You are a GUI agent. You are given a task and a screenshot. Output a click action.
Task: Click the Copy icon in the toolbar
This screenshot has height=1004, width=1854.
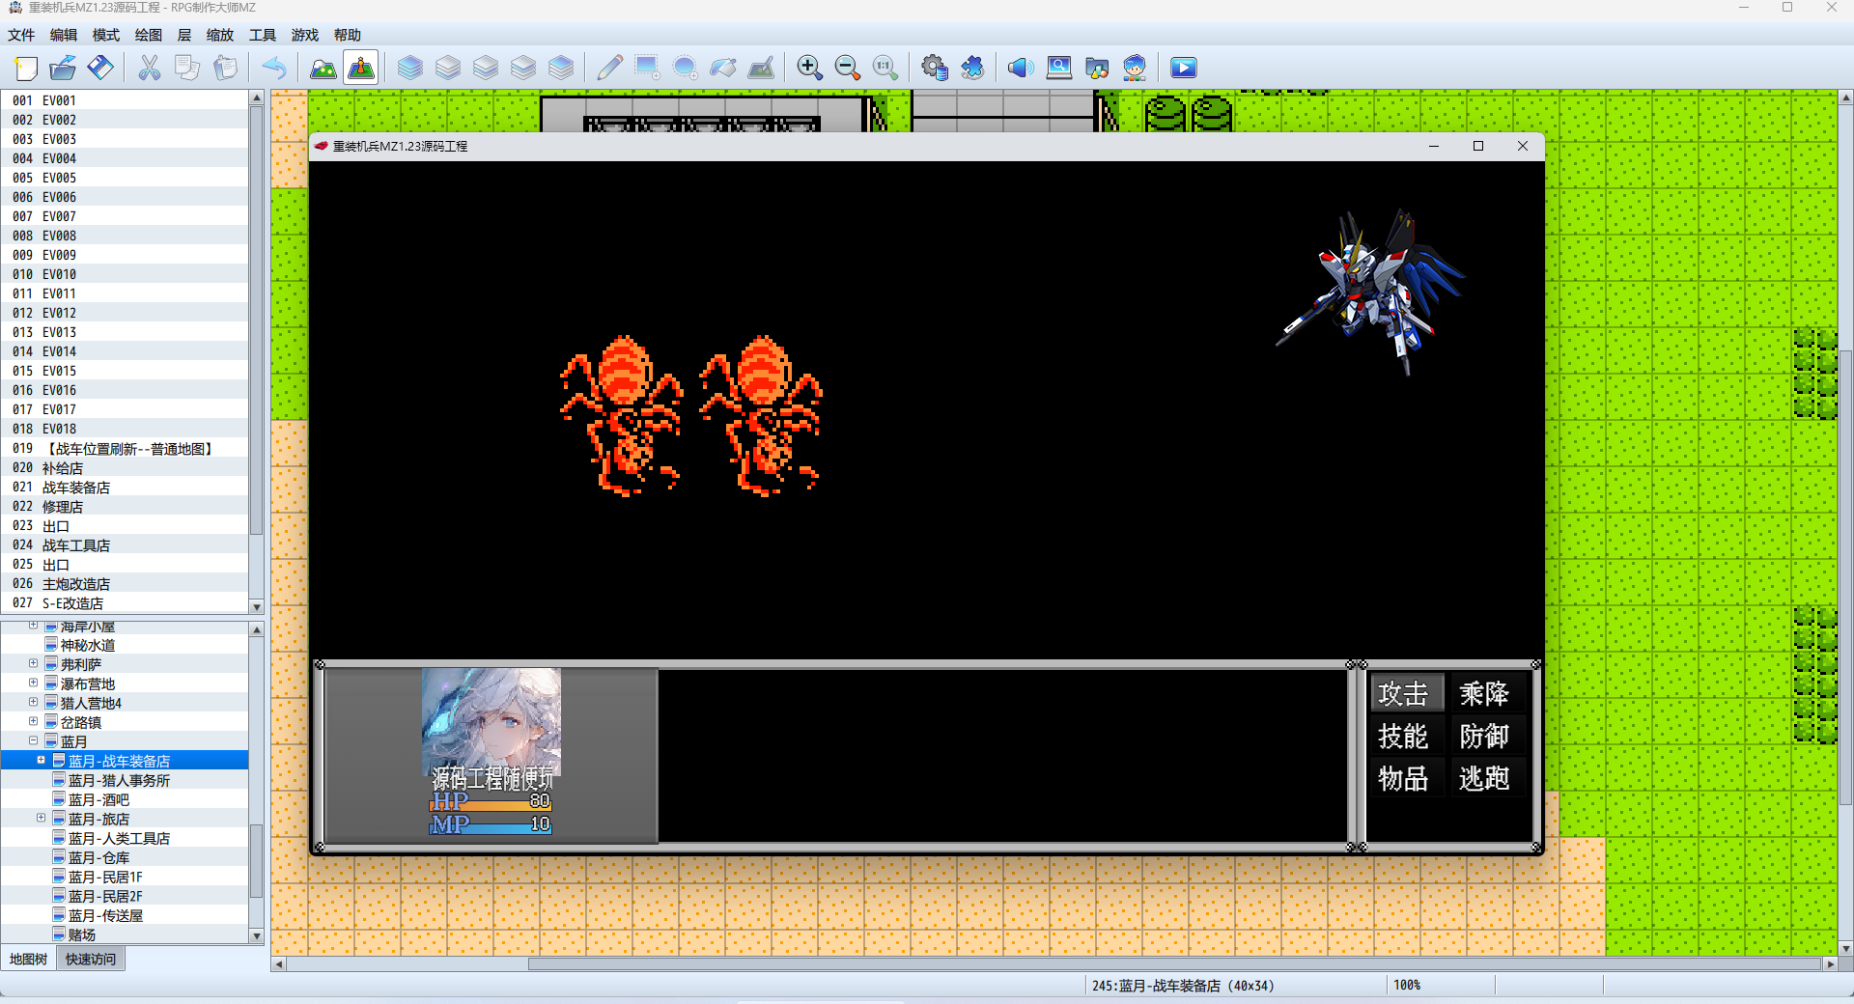pos(187,68)
